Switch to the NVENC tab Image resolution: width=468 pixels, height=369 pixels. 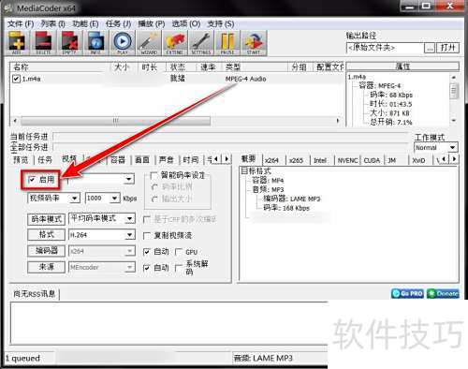pos(347,160)
